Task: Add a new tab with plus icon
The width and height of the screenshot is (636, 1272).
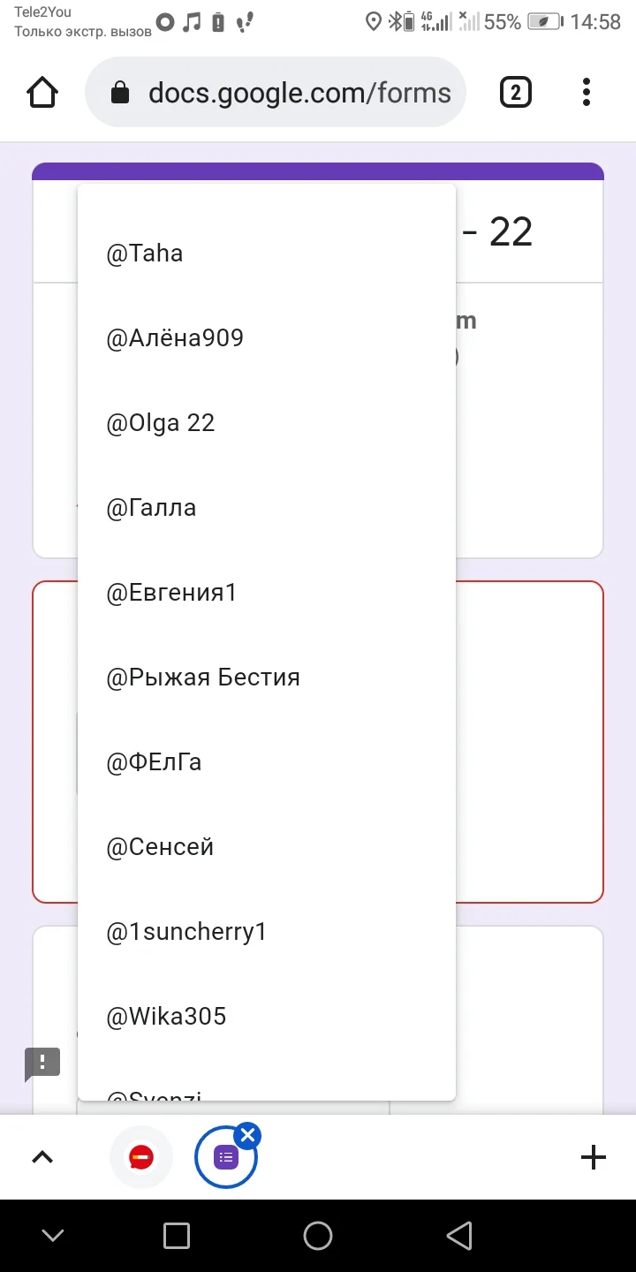Action: click(x=594, y=1157)
